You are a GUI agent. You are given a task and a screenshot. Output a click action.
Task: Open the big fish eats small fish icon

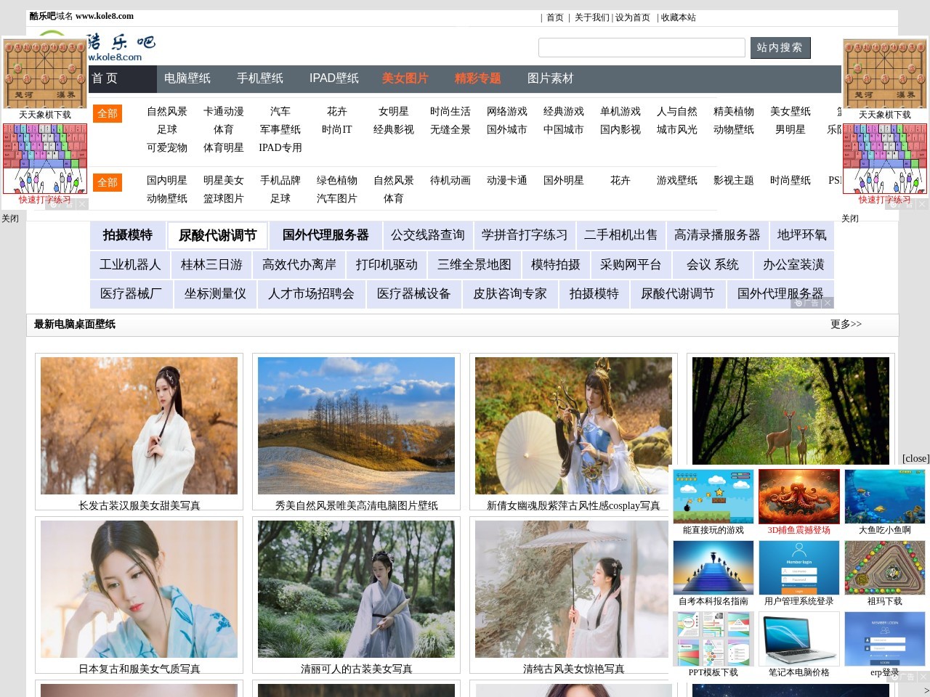(x=884, y=497)
